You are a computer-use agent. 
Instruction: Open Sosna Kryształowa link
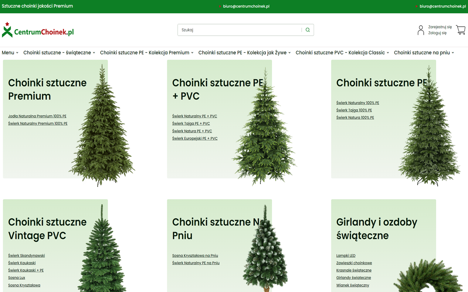[24, 285]
